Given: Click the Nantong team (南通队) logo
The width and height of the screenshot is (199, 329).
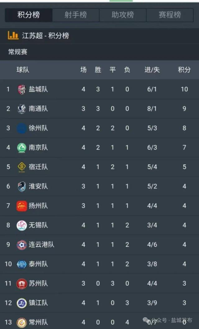Looking at the screenshot, I should pos(21,109).
